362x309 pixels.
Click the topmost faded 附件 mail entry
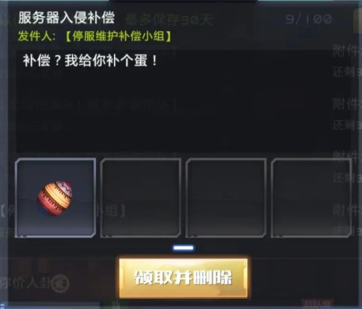pyautogui.click(x=347, y=50)
